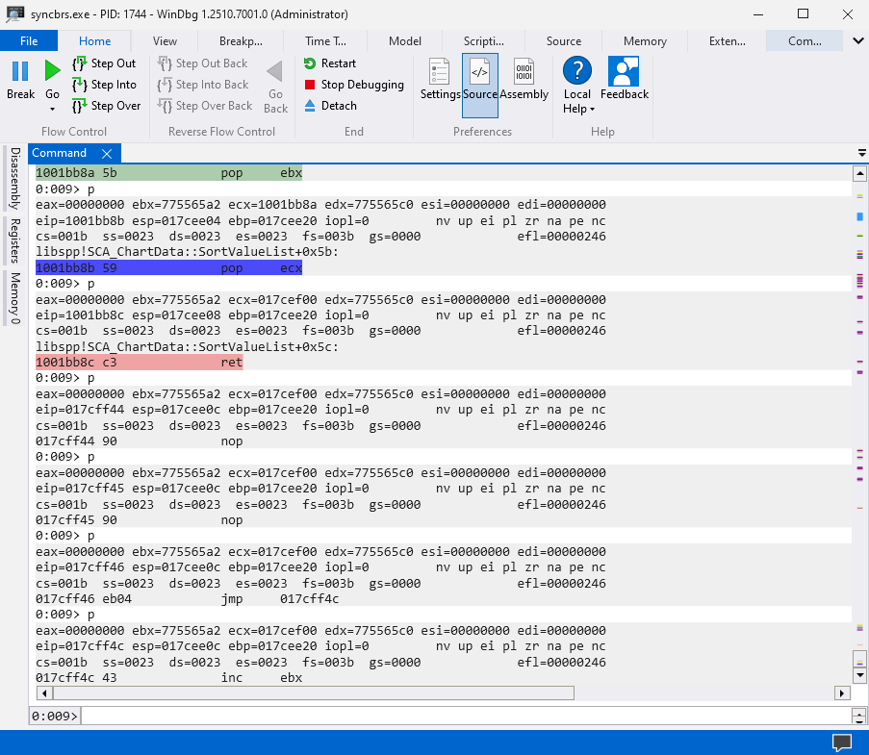Click the horizontal scrollbar in Command window
Image resolution: width=869 pixels, height=755 pixels.
click(313, 693)
